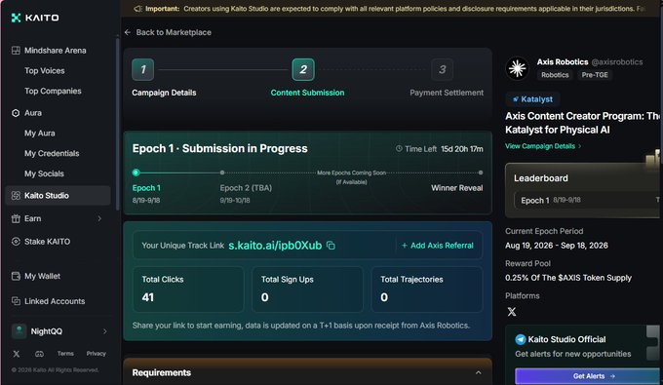
Task: Click the Leaderboard heading
Action: coord(541,178)
